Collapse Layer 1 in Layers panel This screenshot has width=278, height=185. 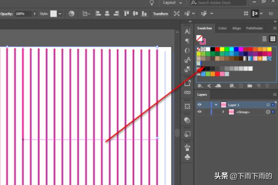tap(216, 105)
